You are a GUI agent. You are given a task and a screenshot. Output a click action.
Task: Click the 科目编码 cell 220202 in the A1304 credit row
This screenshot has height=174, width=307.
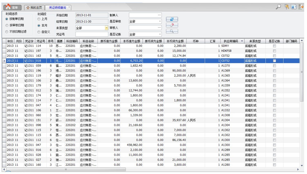pyautogui.click(x=72, y=120)
